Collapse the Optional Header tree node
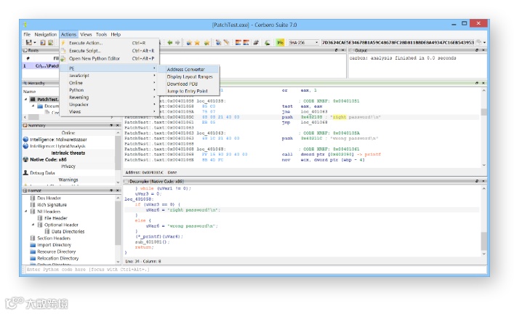This screenshot has height=314, width=514. [x=33, y=225]
